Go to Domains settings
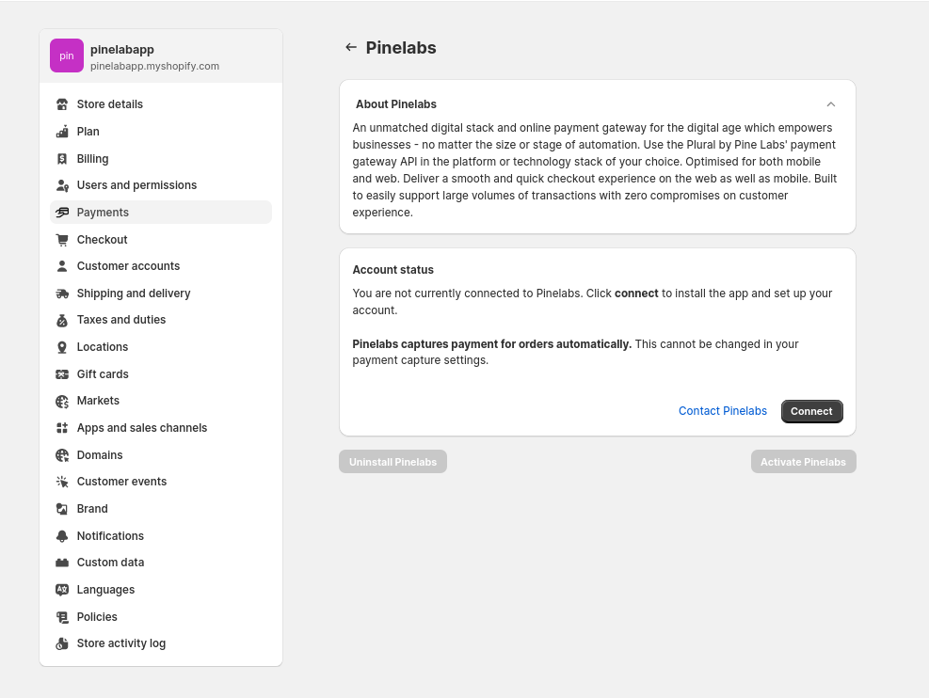Image resolution: width=929 pixels, height=698 pixels. click(x=161, y=455)
